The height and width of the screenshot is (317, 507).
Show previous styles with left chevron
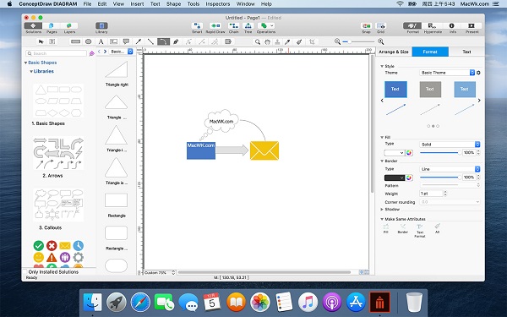tap(382, 101)
